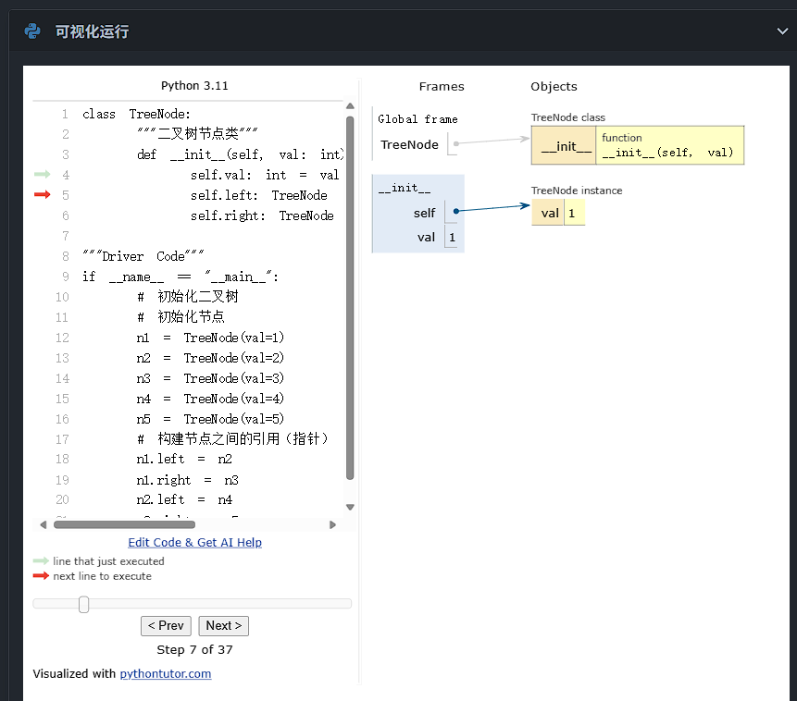The width and height of the screenshot is (797, 701).
Task: Click the 'Step 7 of 37' text
Action: tap(194, 650)
